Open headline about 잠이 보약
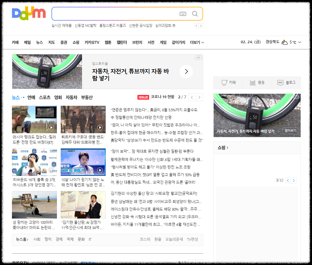The height and width of the screenshot is (265, 312). 152,151
